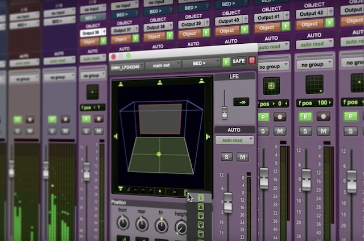Choose the second speaker layout in the popup menu
364x241 pixels.
tap(201, 207)
